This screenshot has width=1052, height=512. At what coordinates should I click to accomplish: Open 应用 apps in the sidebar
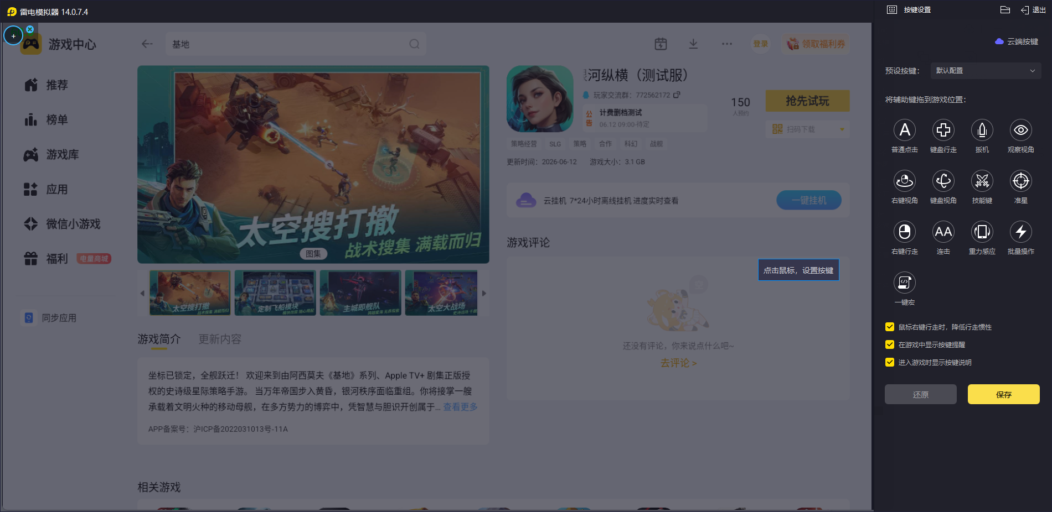(x=47, y=190)
